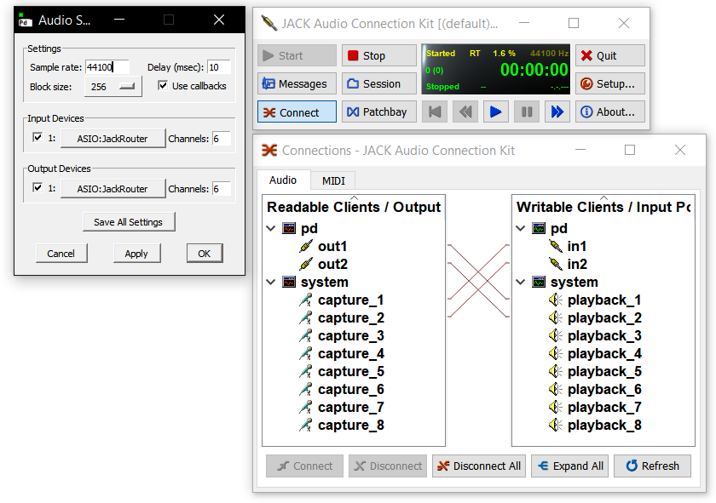The height and width of the screenshot is (503, 716).
Task: Stop the JACK server
Action: [379, 55]
